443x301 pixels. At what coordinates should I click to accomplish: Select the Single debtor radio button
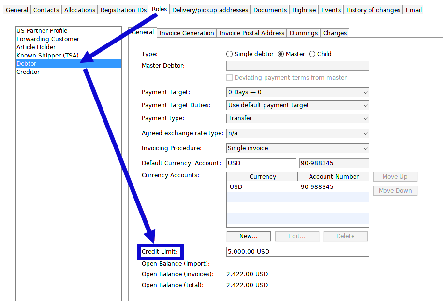pyautogui.click(x=229, y=54)
